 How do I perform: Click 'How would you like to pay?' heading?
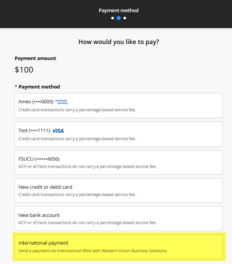coord(119,42)
